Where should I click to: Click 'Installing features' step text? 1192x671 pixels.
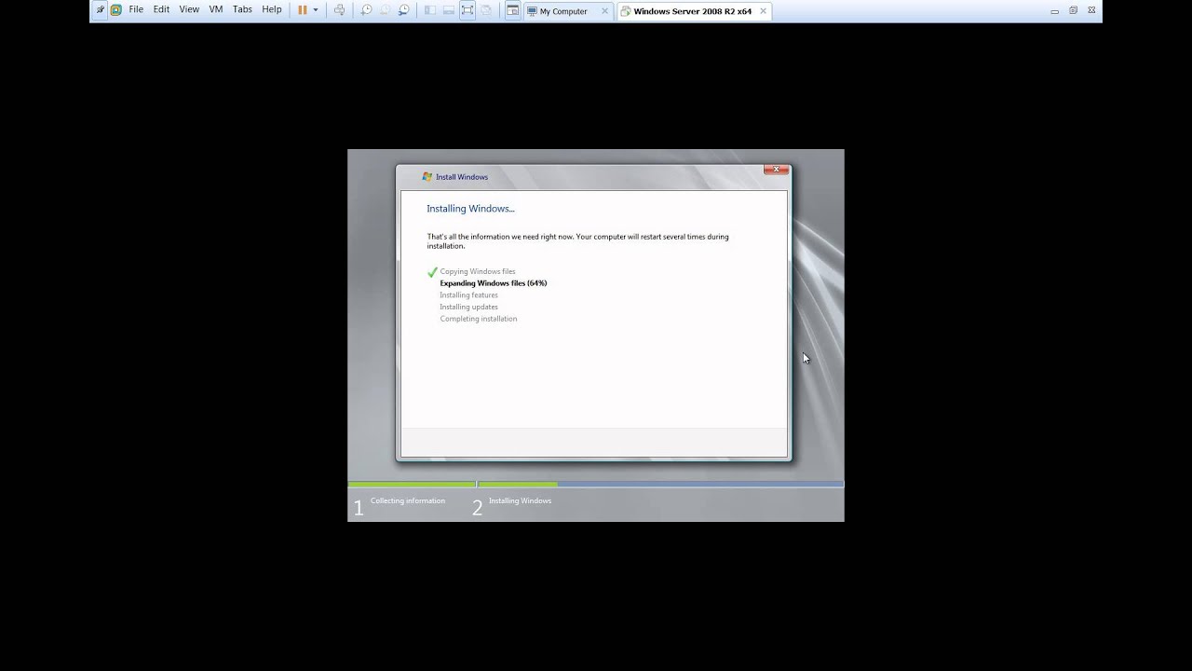[x=468, y=295]
